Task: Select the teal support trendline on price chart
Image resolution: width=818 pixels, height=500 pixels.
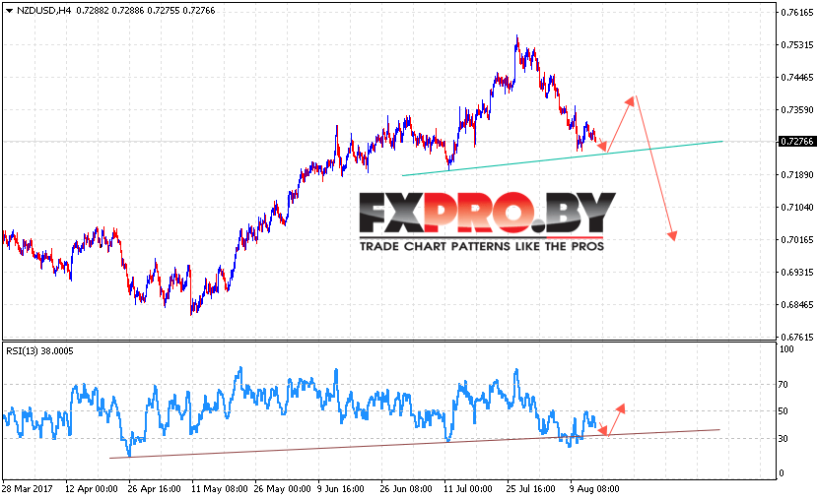Action: point(563,157)
